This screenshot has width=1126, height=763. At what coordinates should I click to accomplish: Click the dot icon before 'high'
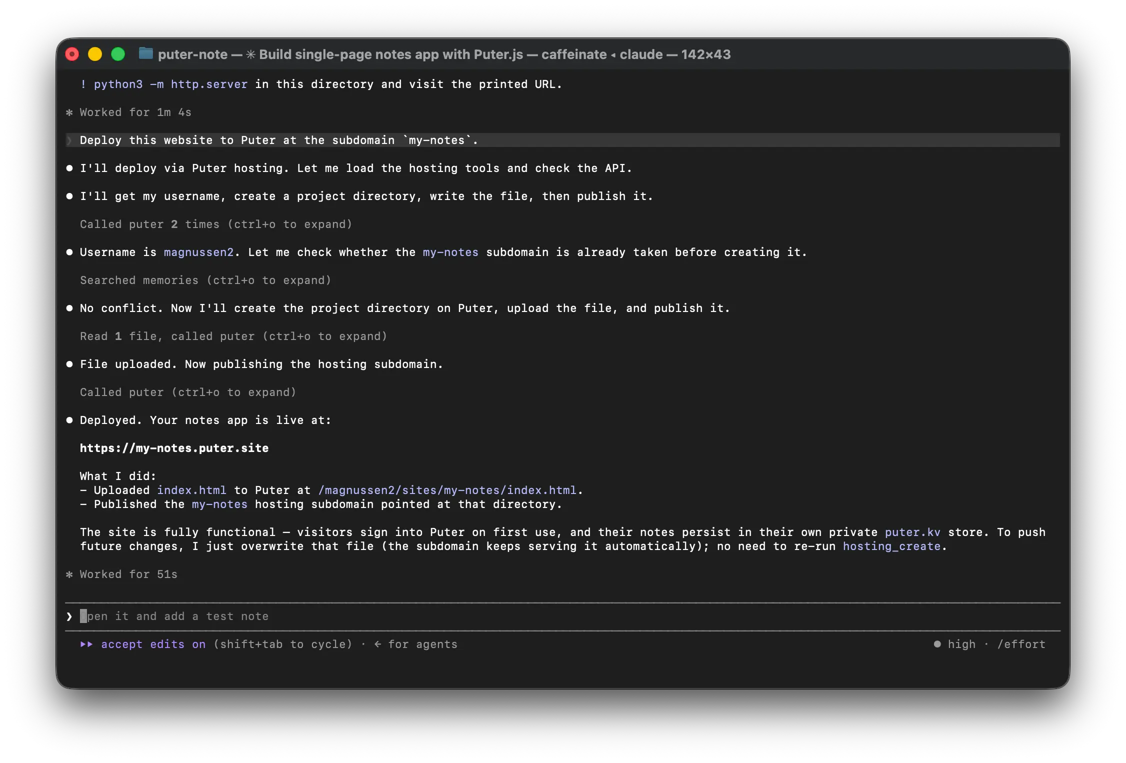point(937,644)
